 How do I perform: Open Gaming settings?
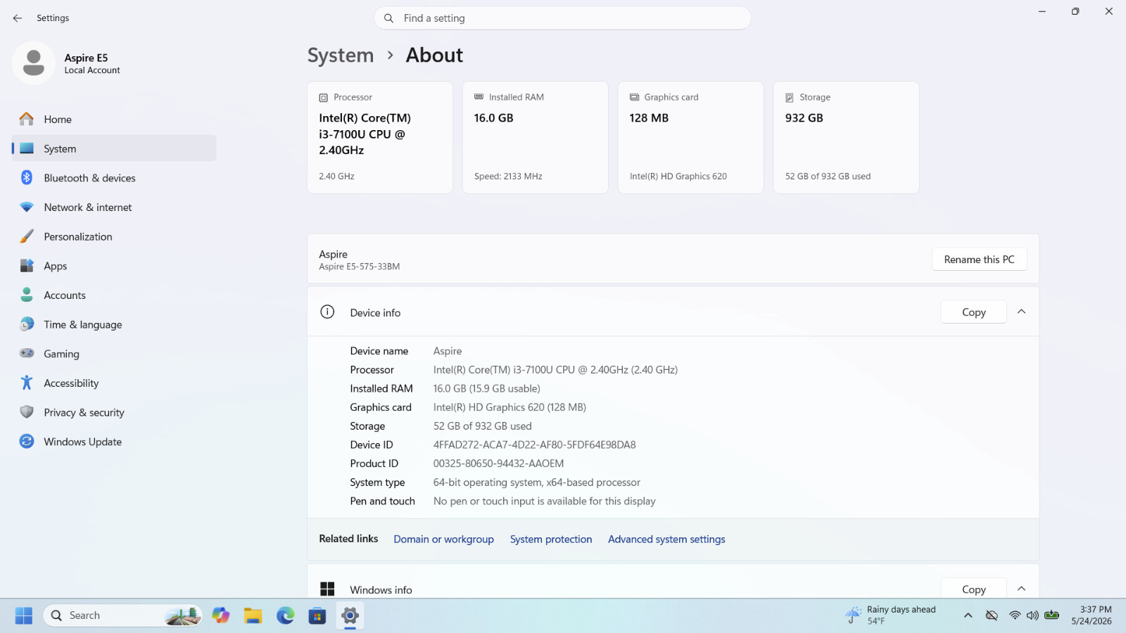point(114,354)
